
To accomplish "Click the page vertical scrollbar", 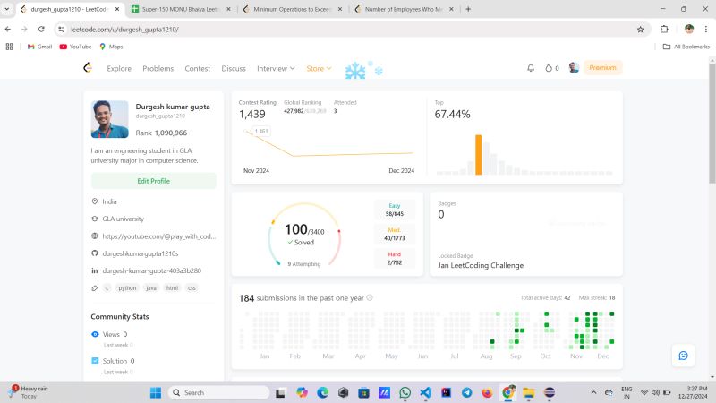I will 712,124.
